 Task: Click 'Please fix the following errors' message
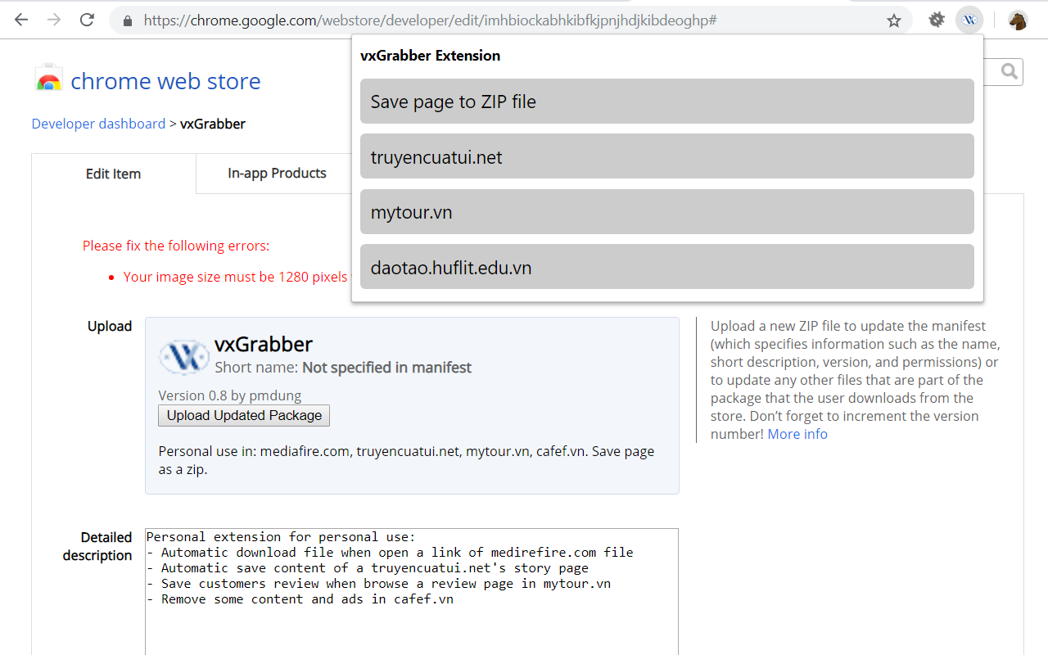(x=176, y=246)
